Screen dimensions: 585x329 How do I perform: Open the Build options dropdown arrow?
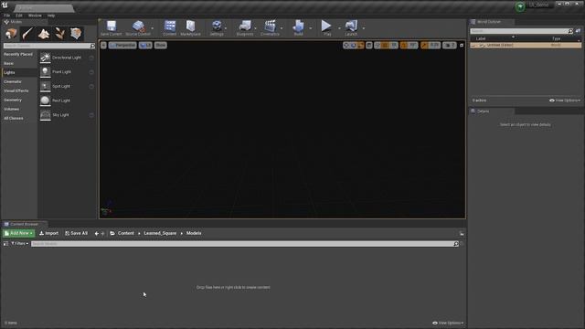(311, 28)
